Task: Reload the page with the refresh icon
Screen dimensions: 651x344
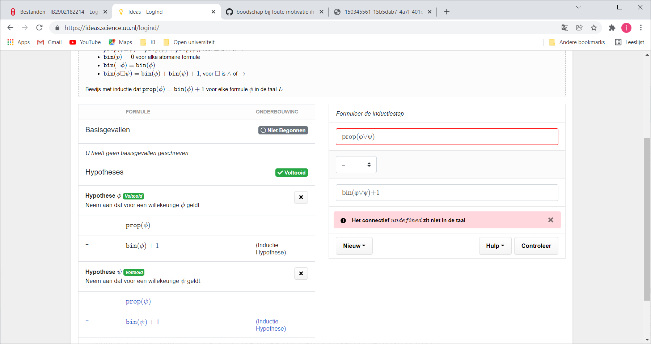Action: tap(39, 27)
